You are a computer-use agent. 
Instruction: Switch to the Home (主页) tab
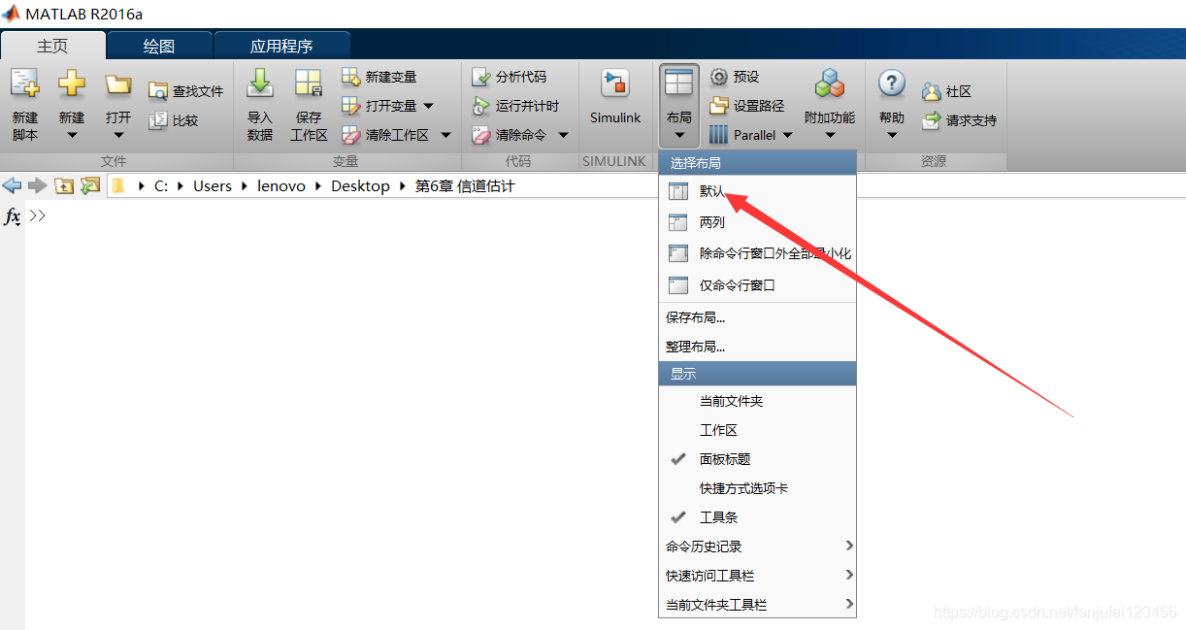pyautogui.click(x=52, y=46)
